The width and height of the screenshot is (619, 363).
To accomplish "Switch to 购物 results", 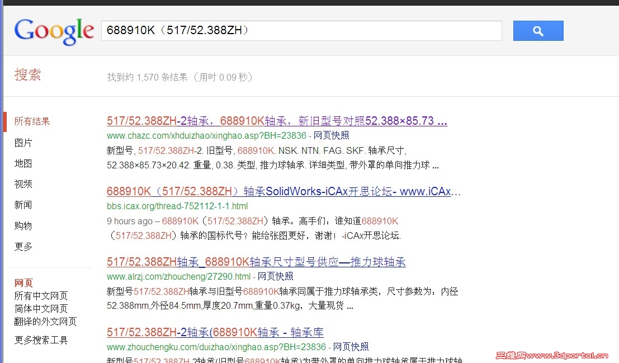I will click(x=23, y=225).
